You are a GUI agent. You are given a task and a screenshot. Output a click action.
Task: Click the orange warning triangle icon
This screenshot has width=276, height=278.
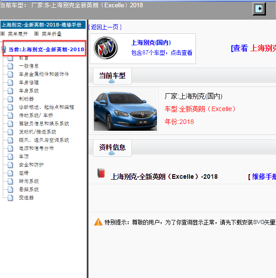coord(98,222)
